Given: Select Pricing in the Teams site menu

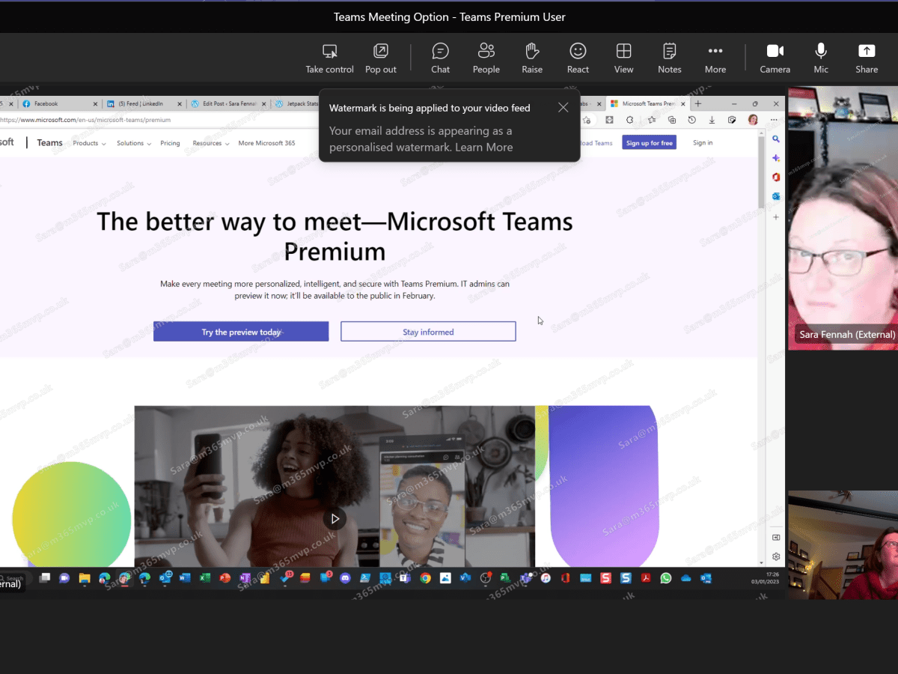Looking at the screenshot, I should [170, 142].
